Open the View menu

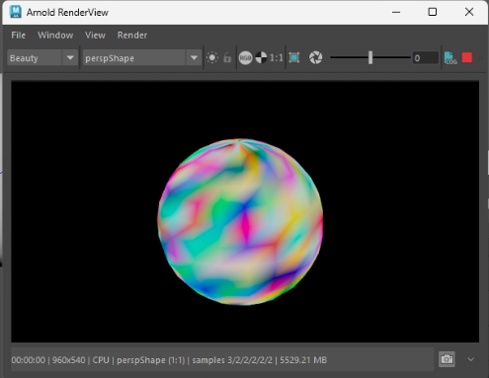tap(95, 36)
